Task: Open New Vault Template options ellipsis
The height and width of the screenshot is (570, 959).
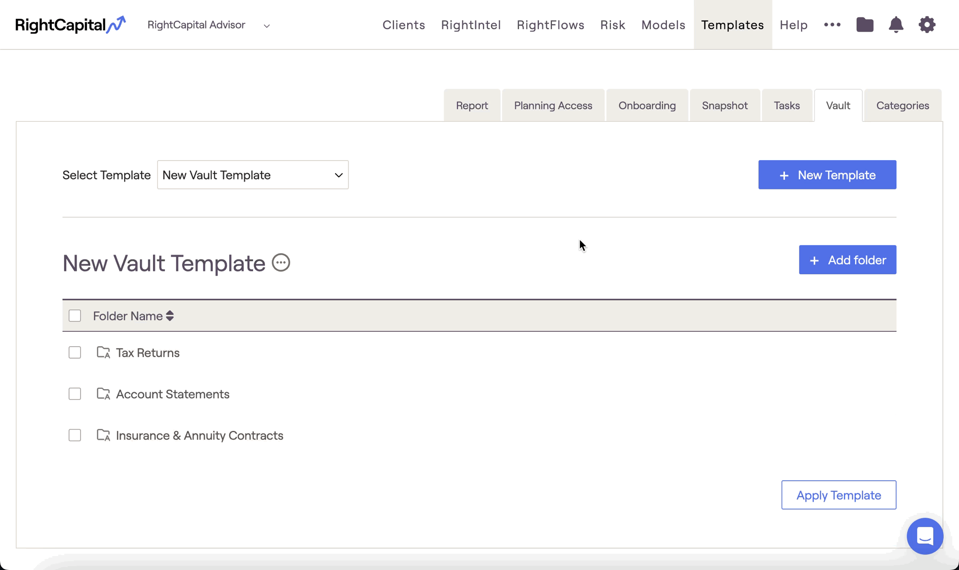Action: [281, 263]
